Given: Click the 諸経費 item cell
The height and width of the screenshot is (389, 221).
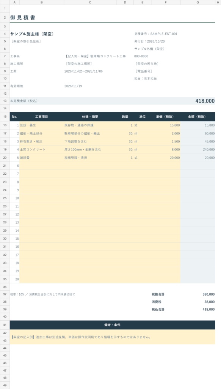Looking at the screenshot, I should [42, 158].
